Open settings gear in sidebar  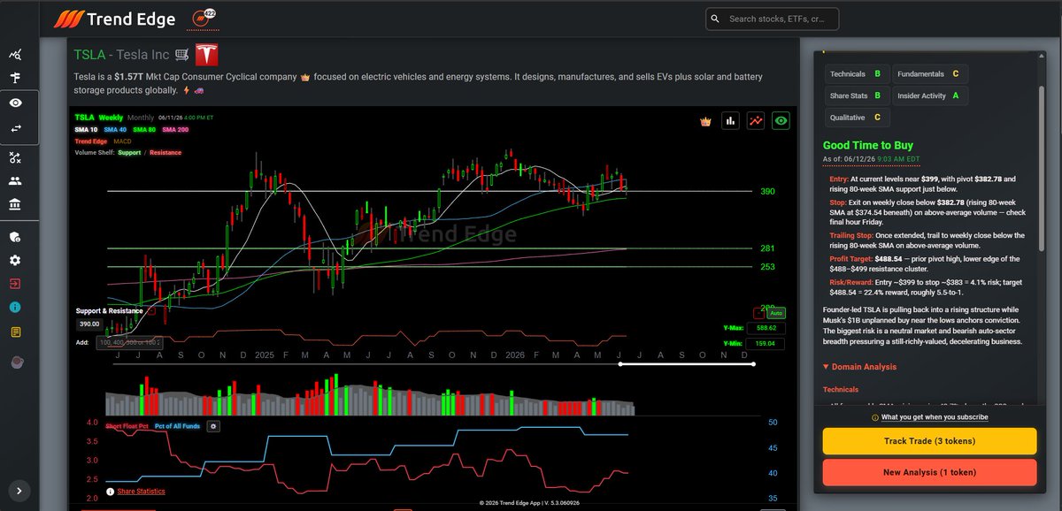tap(15, 261)
